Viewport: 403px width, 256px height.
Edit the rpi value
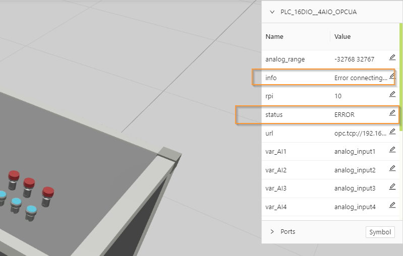392,94
